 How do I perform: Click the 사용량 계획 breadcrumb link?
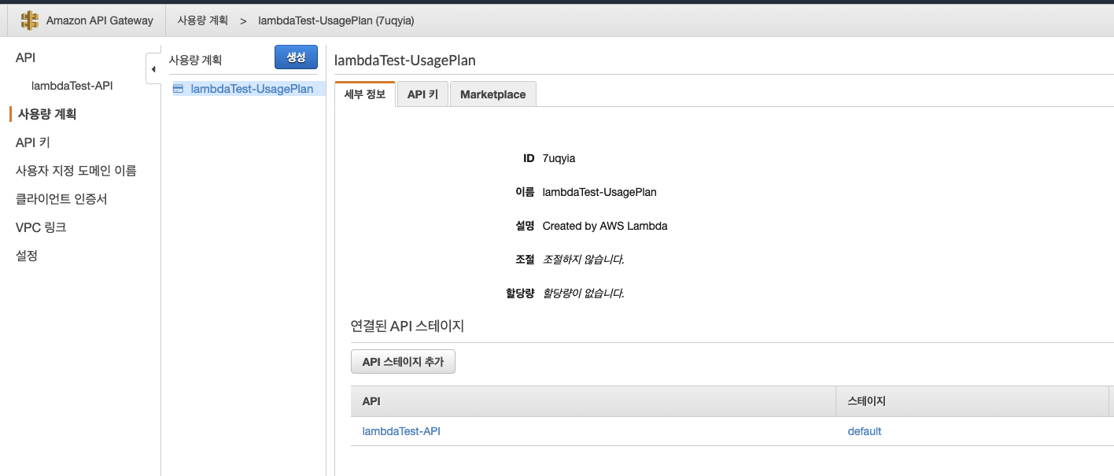click(202, 20)
